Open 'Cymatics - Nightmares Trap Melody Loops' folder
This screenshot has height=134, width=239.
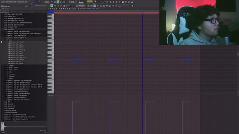click(19, 80)
